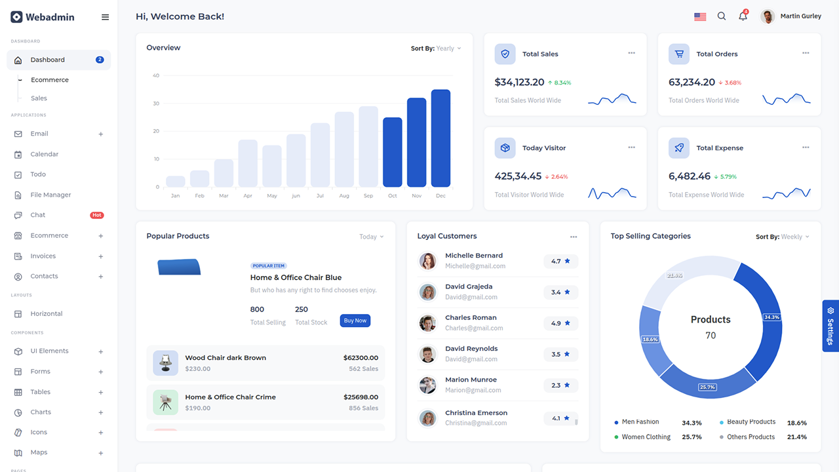This screenshot has height=472, width=839.
Task: Open the floating Settings panel toggle
Action: pyautogui.click(x=830, y=326)
